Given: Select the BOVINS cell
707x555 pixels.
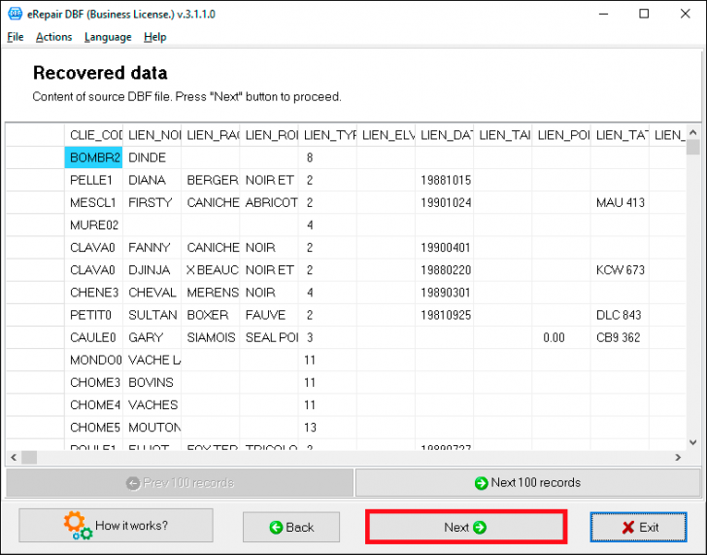Looking at the screenshot, I should 151,383.
